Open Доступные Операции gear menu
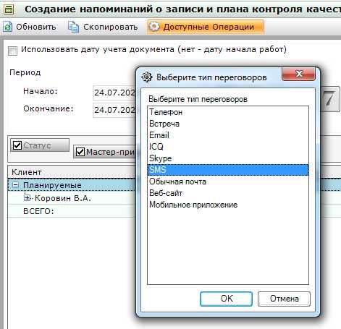This screenshot has width=341, height=329. (205, 27)
